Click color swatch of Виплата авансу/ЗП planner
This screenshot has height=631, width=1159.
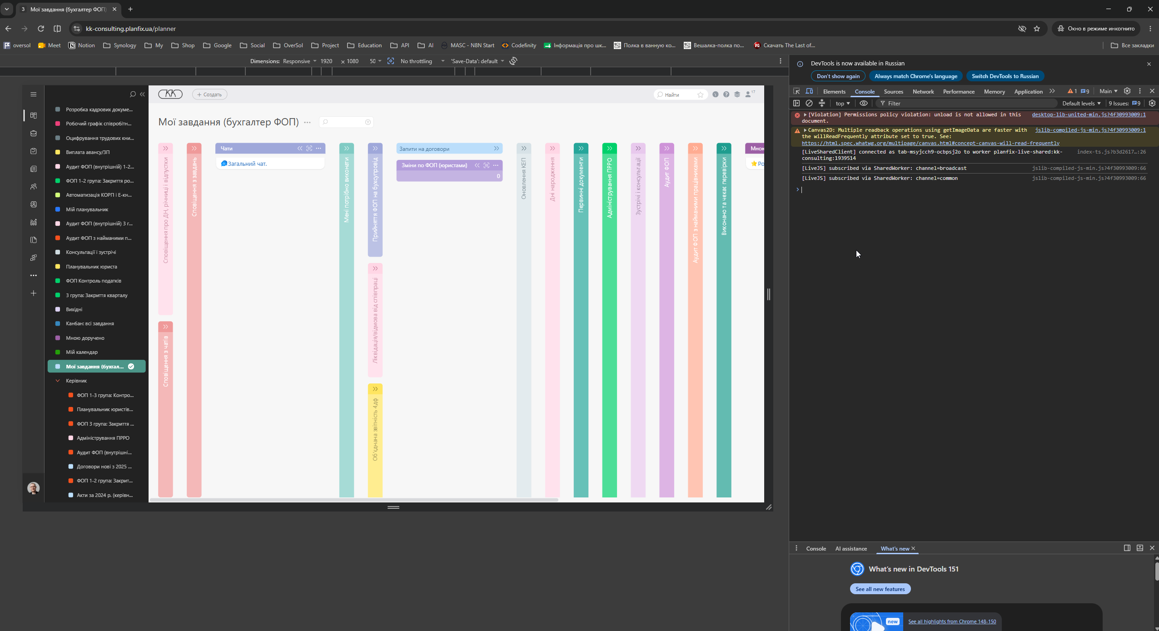pyautogui.click(x=58, y=152)
